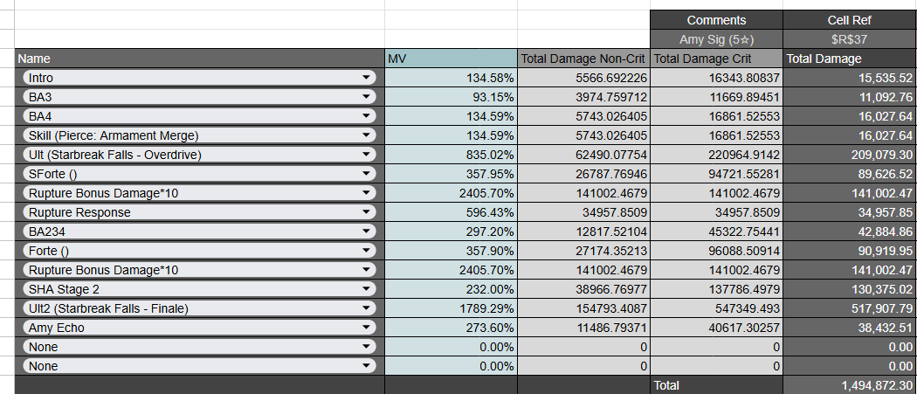Select total damage 38,432.51

[850, 328]
